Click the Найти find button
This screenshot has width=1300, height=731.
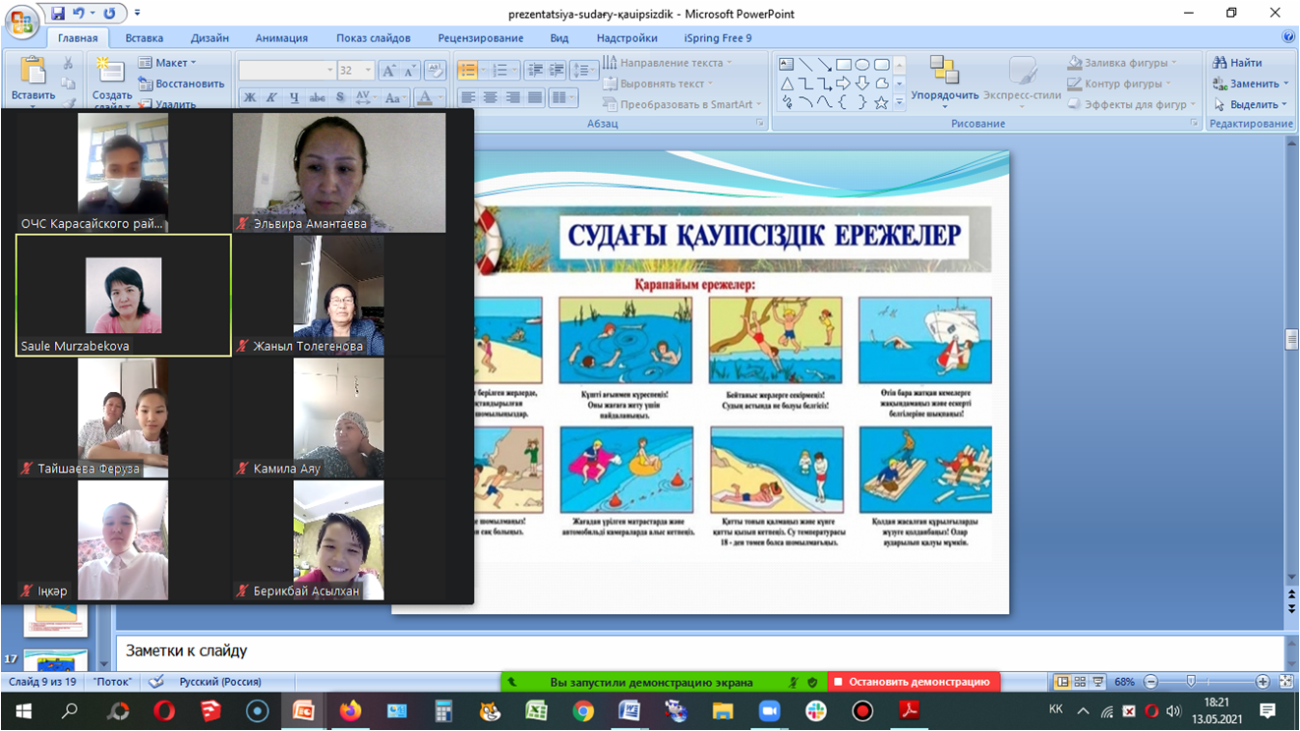click(x=1238, y=63)
